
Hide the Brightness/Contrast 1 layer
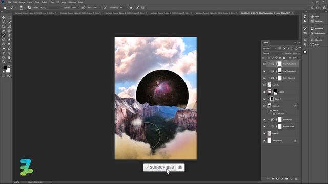coord(264,126)
